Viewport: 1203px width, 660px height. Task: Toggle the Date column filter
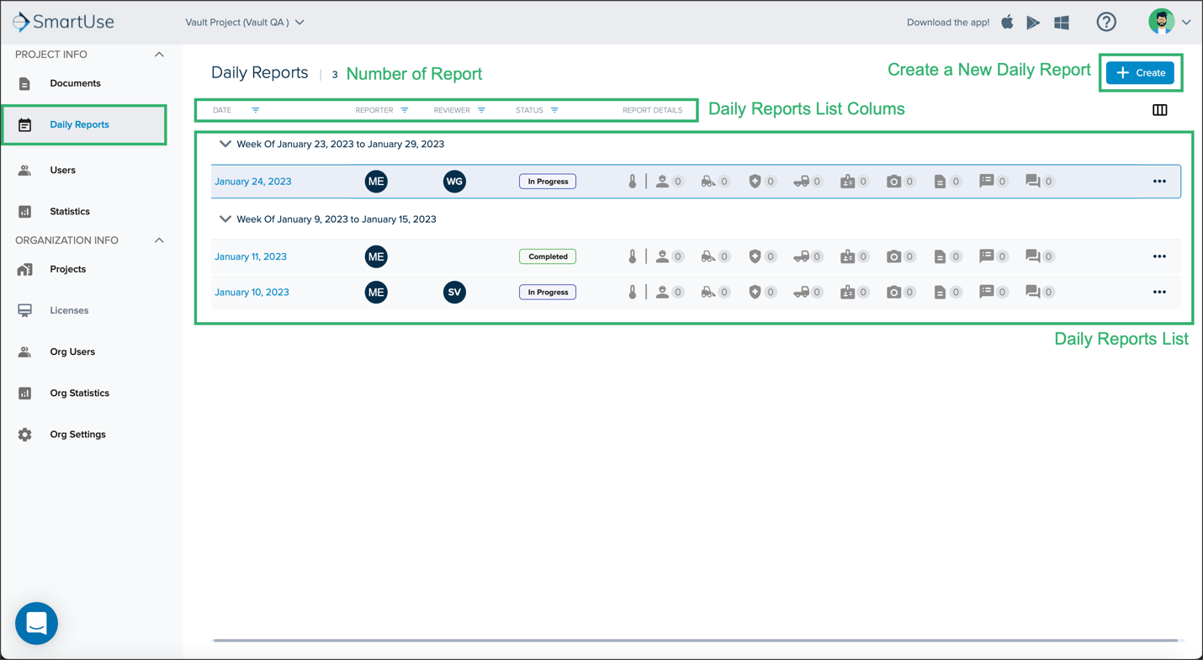(256, 110)
